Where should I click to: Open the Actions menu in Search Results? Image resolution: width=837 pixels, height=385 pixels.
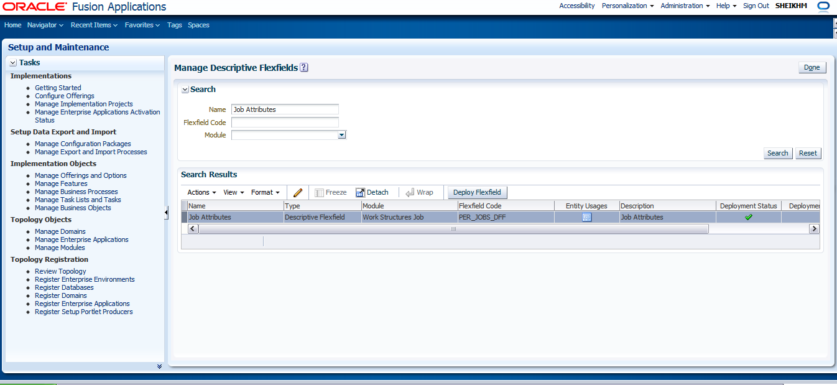coord(202,192)
